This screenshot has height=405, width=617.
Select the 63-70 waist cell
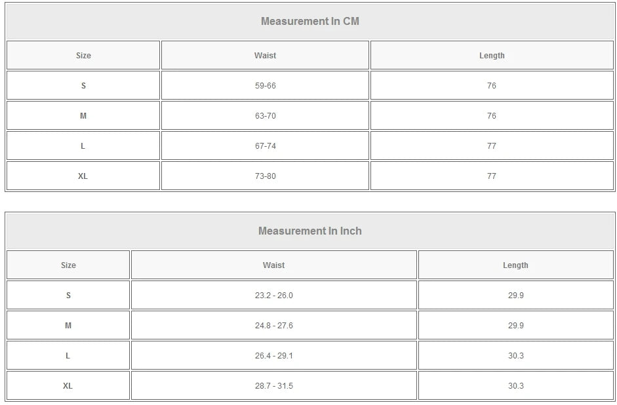[265, 116]
